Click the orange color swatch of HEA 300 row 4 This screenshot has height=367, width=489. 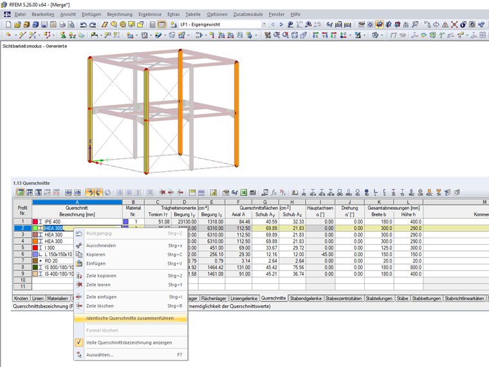[x=35, y=241]
